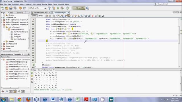
Task: Toggle Show Static Members filter in Navigator
Action: pos(11,91)
